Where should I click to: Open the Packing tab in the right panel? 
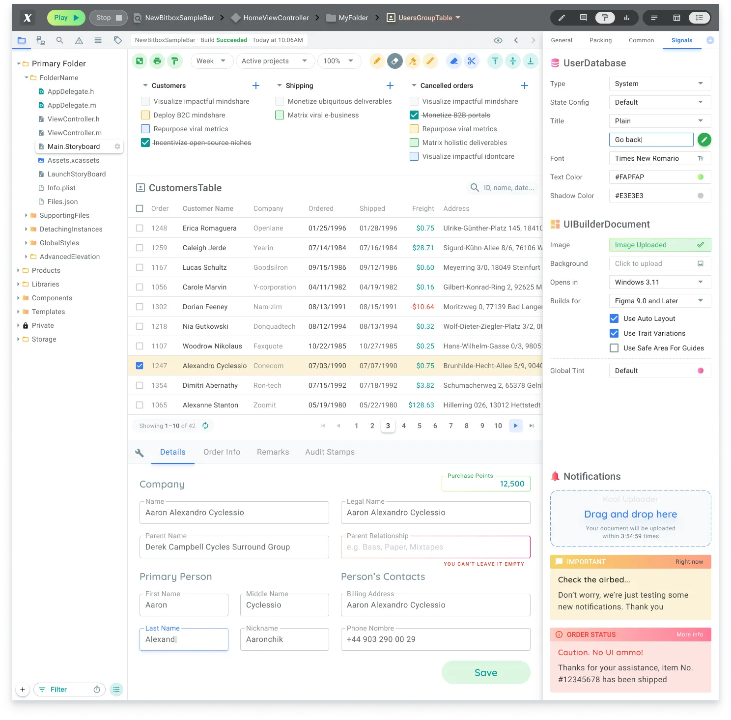pyautogui.click(x=600, y=40)
